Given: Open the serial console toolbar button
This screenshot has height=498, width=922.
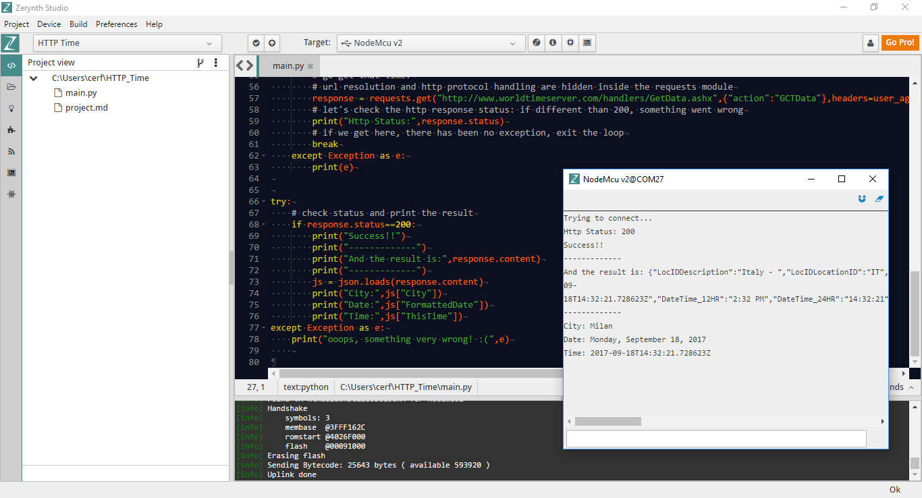Looking at the screenshot, I should coord(587,43).
